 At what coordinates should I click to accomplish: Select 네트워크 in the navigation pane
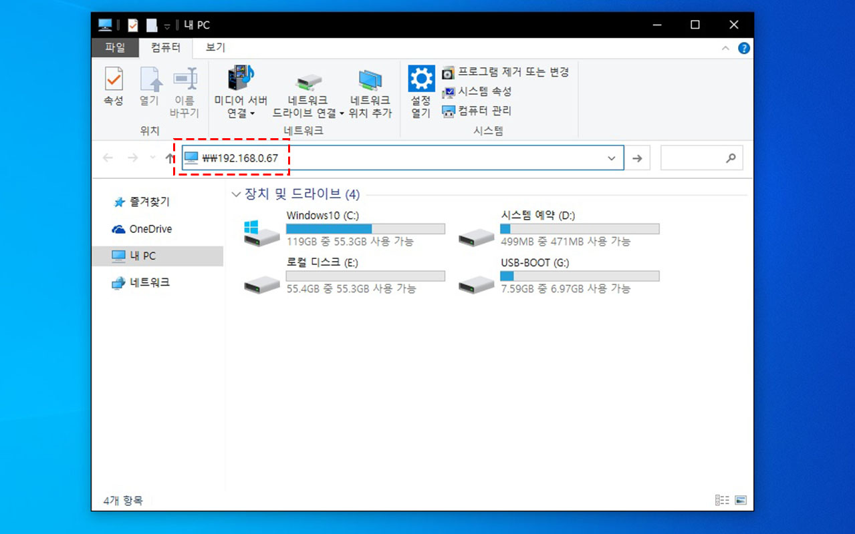tap(140, 282)
